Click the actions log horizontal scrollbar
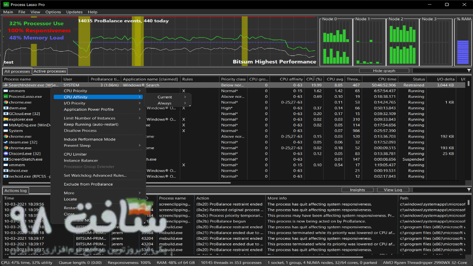 point(186,257)
